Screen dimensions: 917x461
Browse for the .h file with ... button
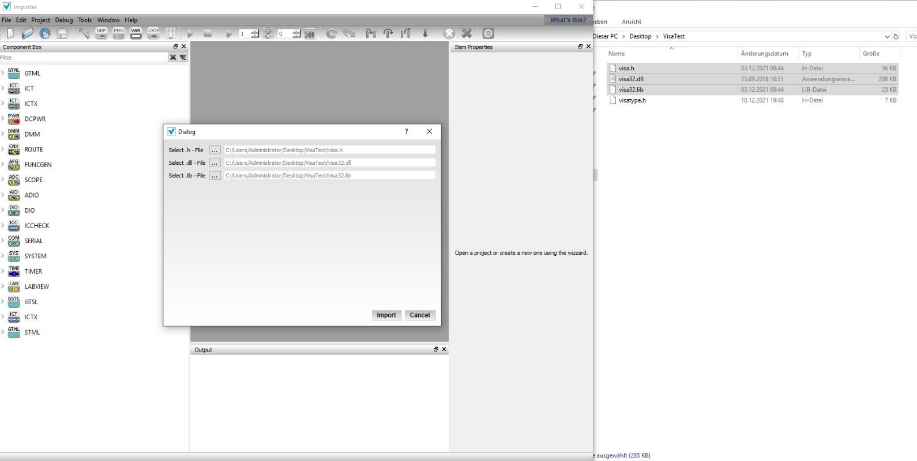215,150
